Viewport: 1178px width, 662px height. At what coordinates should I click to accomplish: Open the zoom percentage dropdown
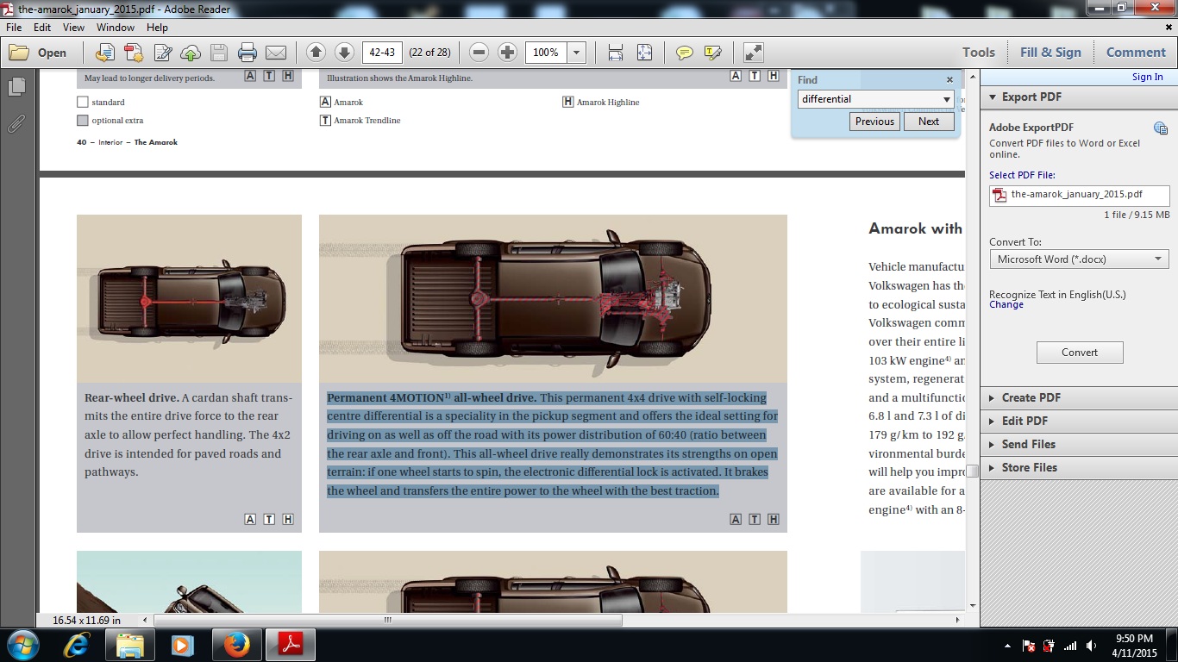576,53
